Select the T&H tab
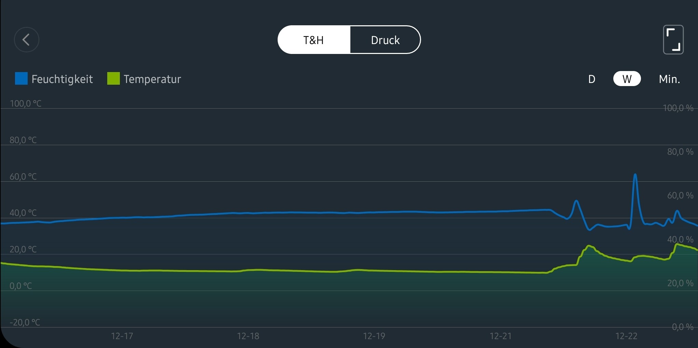The height and width of the screenshot is (348, 698). 313,40
